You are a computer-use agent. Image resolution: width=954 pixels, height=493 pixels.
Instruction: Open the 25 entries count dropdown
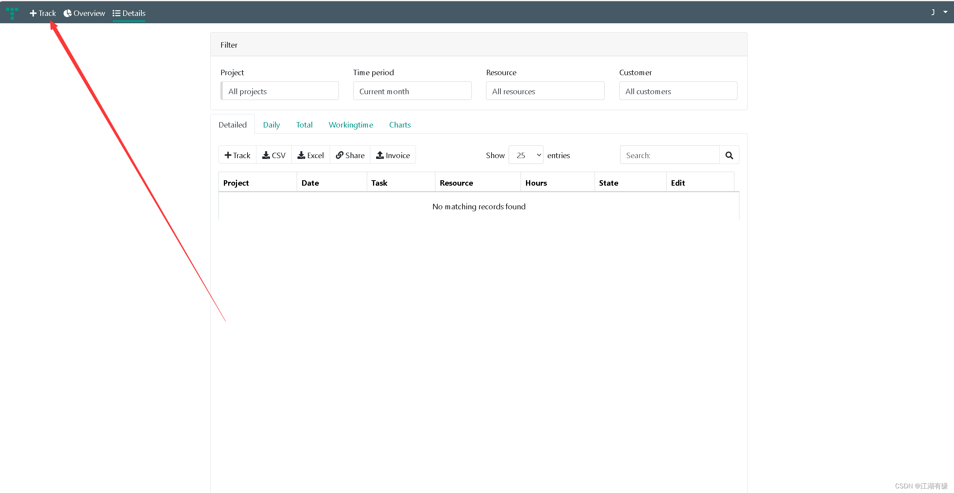(x=526, y=155)
